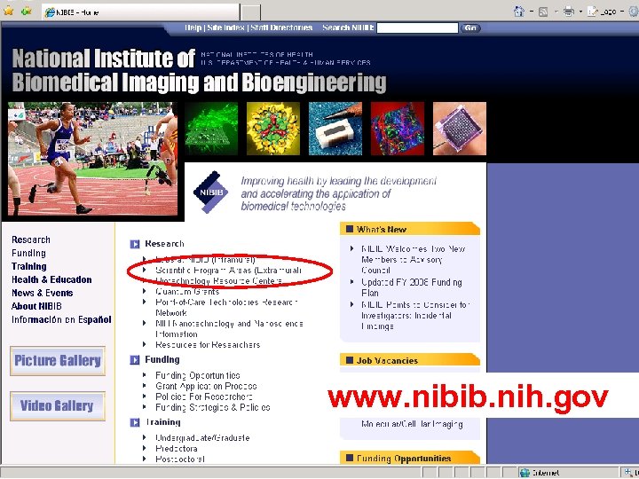Open the Predoctoral training link
Viewport: 639px width, 479px height.
pos(177,449)
